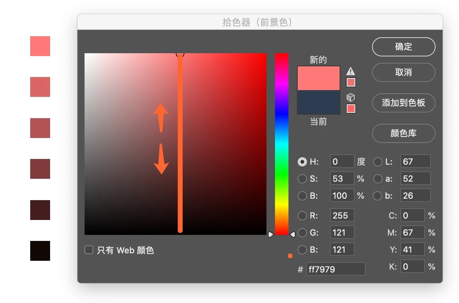Click the S saturation value field 53

342,179
